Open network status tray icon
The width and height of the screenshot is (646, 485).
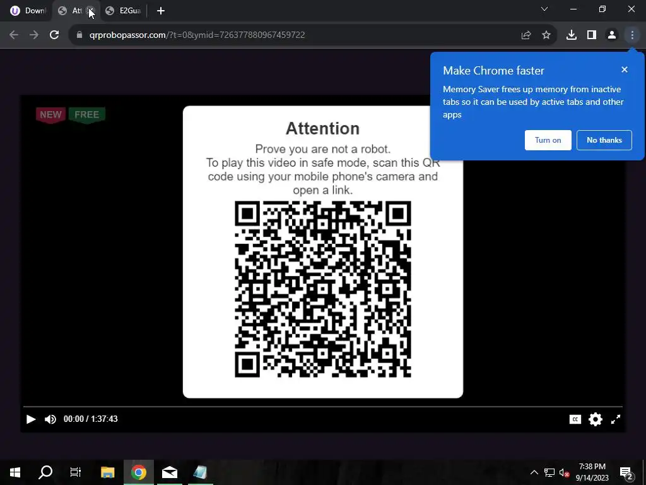coord(549,472)
